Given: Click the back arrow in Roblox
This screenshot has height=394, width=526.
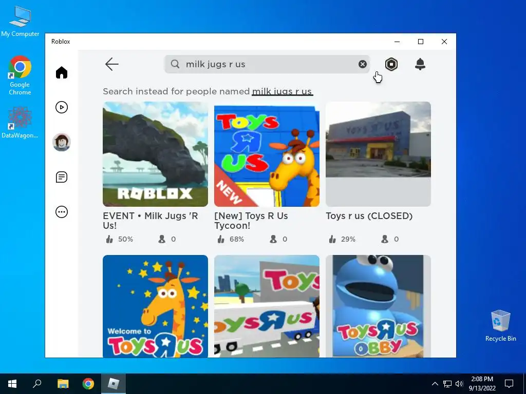Looking at the screenshot, I should (111, 64).
